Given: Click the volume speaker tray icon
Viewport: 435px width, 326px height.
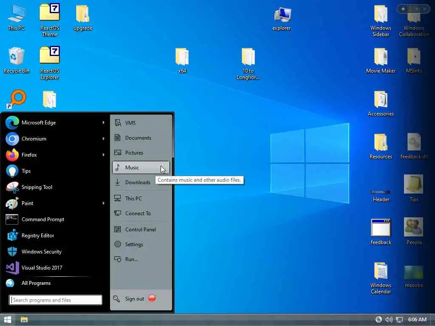Looking at the screenshot, I should (389, 320).
